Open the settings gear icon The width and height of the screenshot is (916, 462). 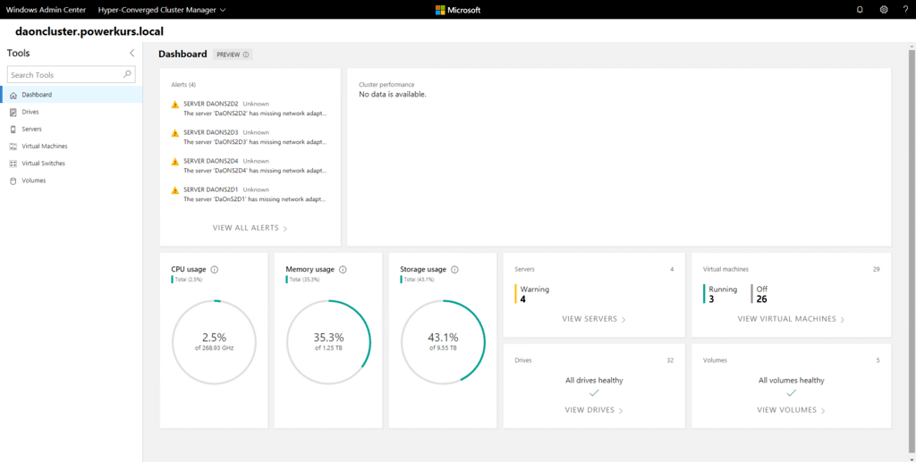tap(884, 10)
